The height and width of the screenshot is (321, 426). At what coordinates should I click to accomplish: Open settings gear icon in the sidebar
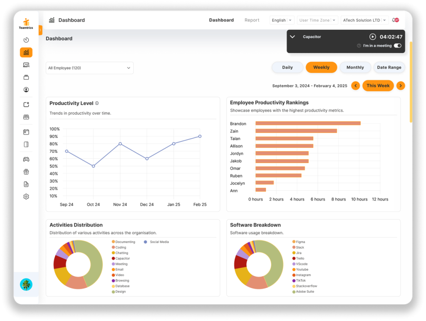pyautogui.click(x=26, y=196)
